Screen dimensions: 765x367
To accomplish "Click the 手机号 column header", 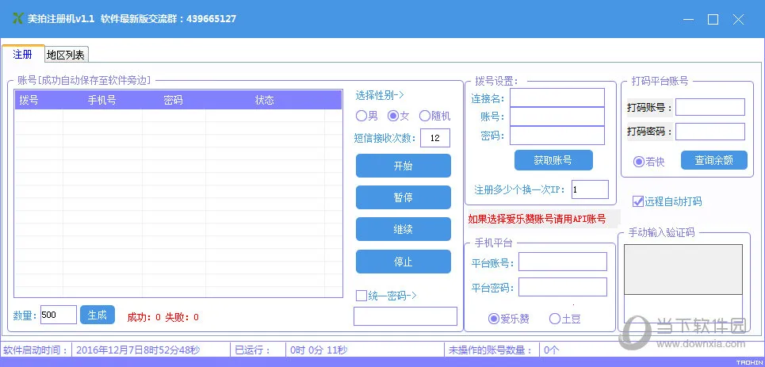I will pyautogui.click(x=102, y=100).
